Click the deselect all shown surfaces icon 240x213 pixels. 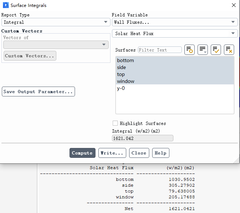[x=229, y=50]
